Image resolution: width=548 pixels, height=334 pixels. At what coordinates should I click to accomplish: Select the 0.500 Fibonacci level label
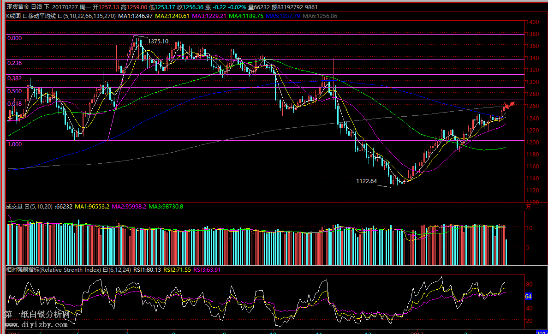coord(15,91)
